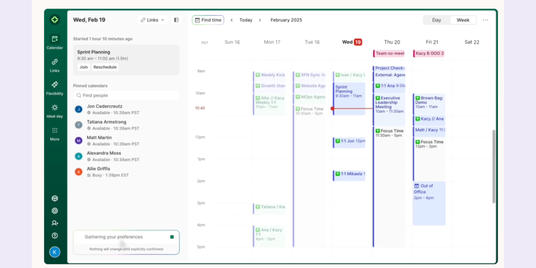Image resolution: width=536 pixels, height=268 pixels.
Task: Open the ellipsis options menu
Action: tap(486, 20)
